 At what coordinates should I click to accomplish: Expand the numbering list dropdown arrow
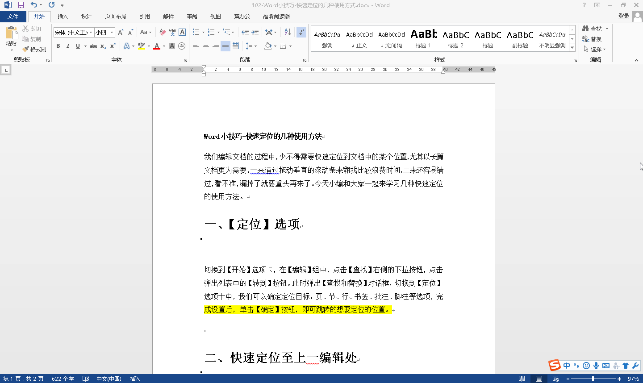[218, 32]
